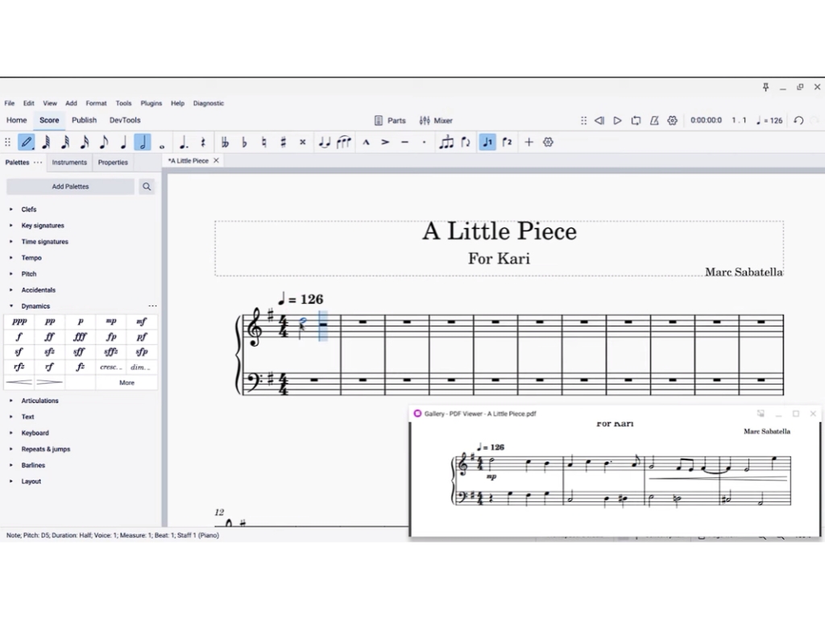
Task: Switch to Voice 1
Action: tap(487, 142)
